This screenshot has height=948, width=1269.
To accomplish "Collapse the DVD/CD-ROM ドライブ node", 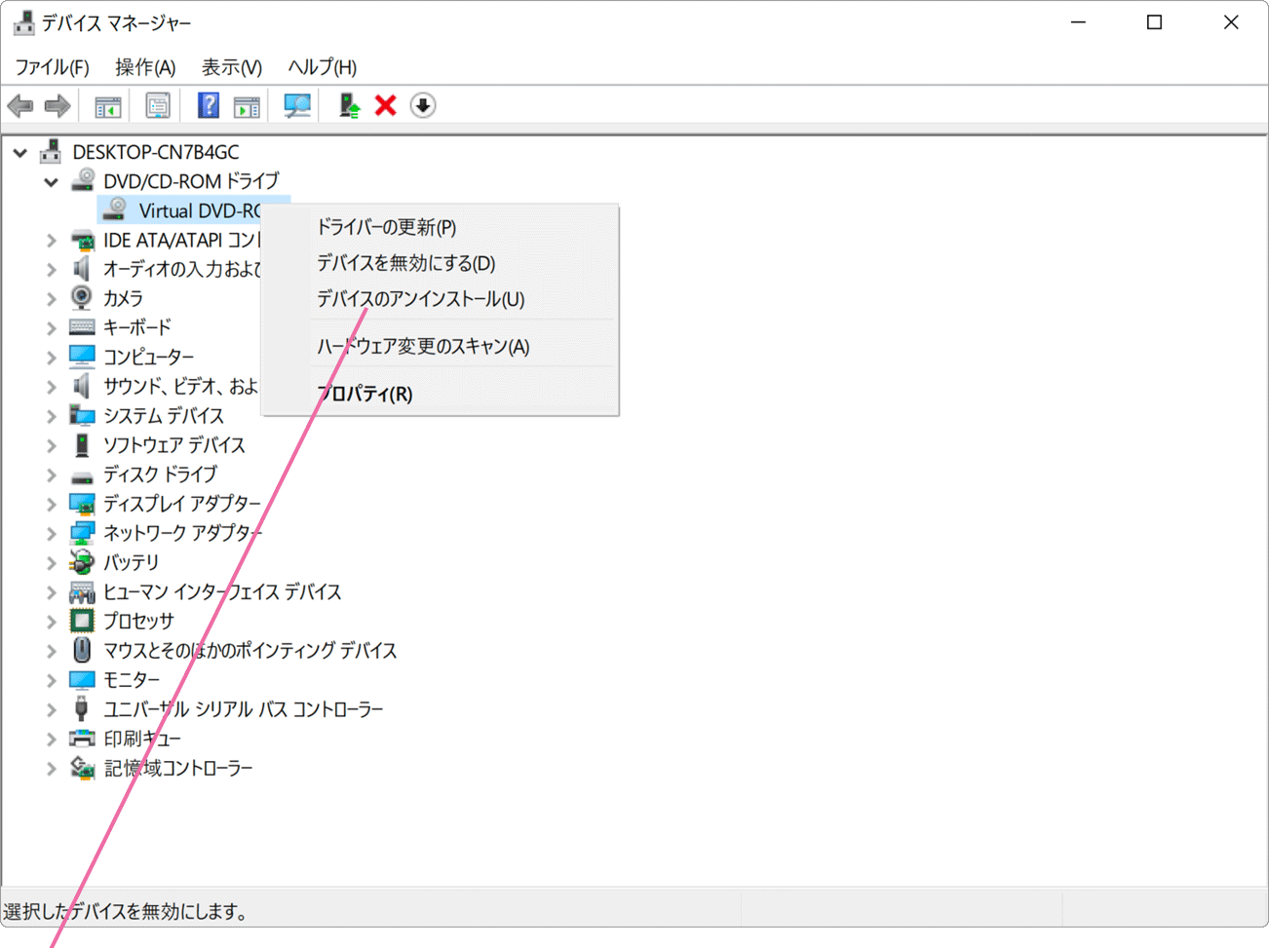I will coord(51,182).
